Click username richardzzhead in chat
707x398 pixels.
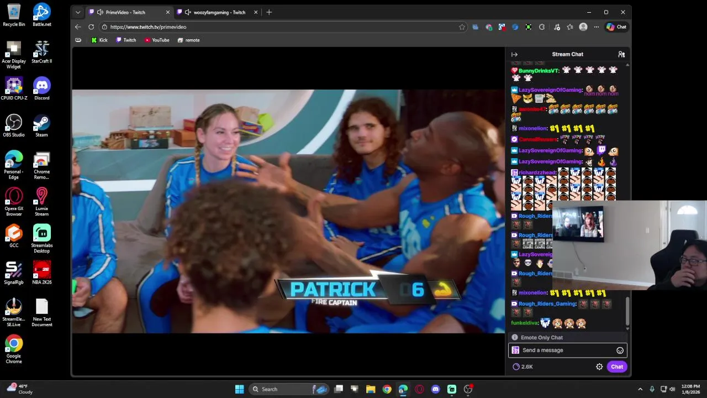point(537,172)
